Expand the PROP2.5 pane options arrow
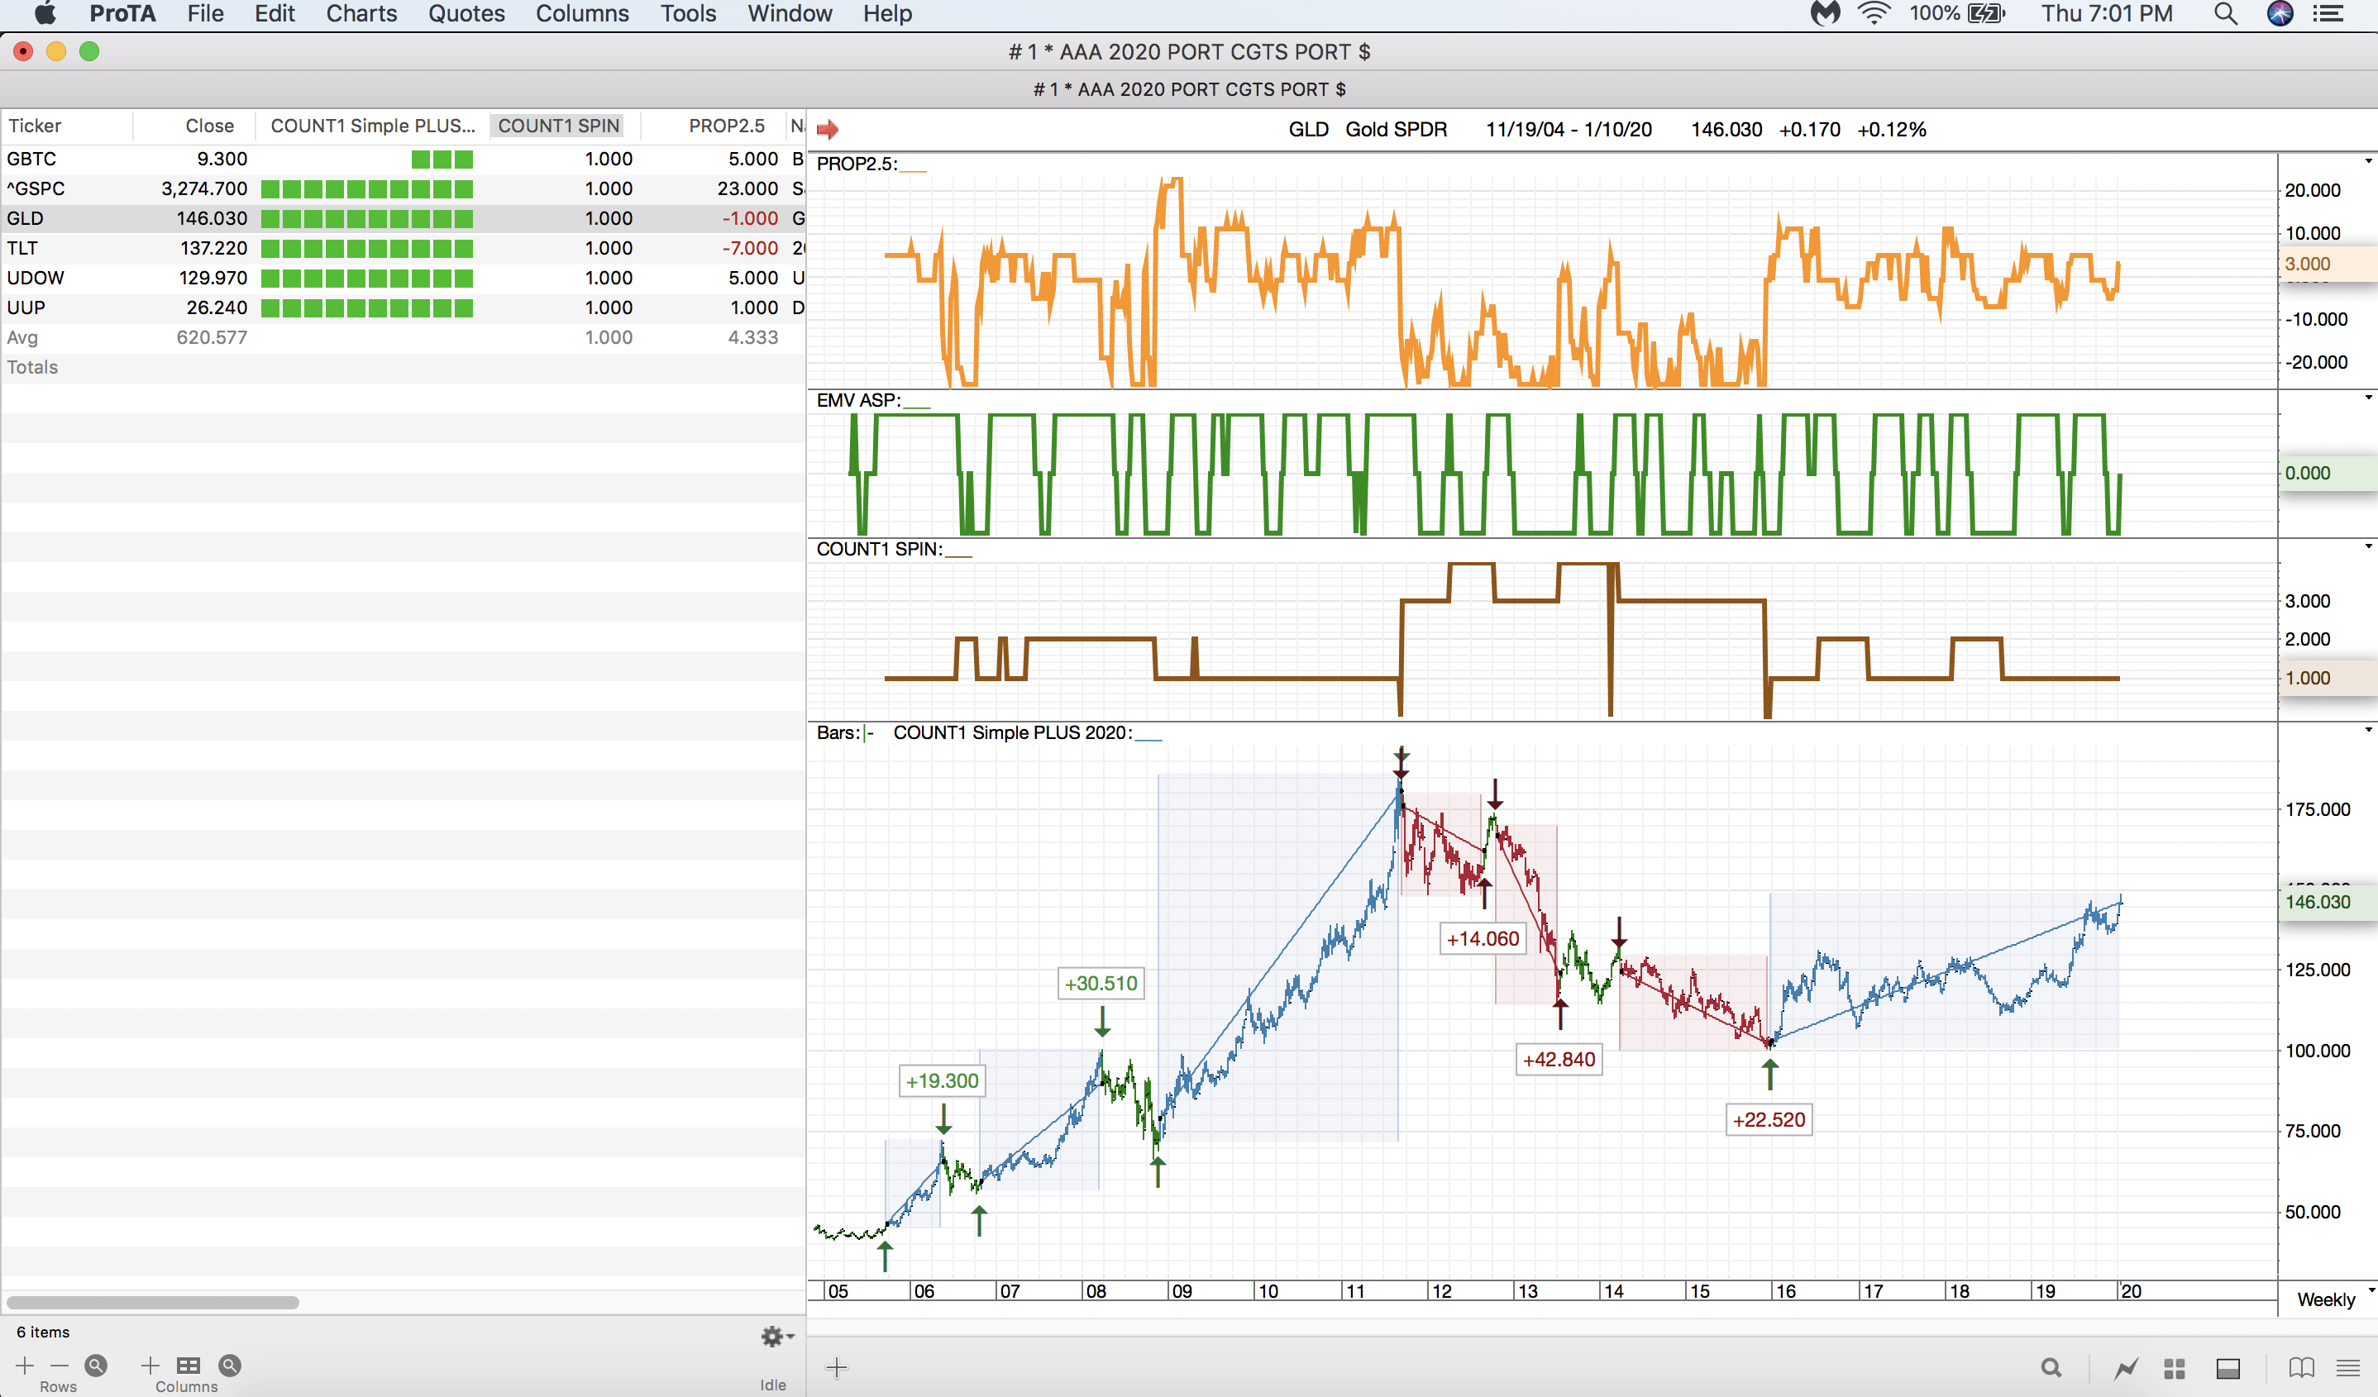 (x=2369, y=161)
